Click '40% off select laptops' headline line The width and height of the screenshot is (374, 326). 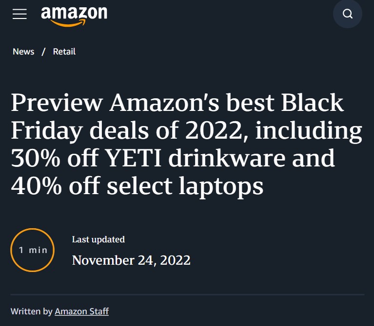(x=137, y=186)
